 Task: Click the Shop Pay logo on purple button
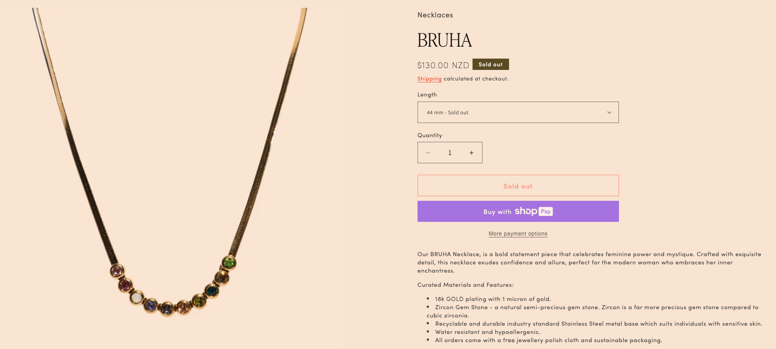pyautogui.click(x=534, y=211)
